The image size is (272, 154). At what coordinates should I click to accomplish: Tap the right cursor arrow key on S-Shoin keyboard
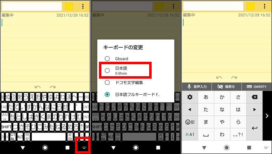(254, 110)
